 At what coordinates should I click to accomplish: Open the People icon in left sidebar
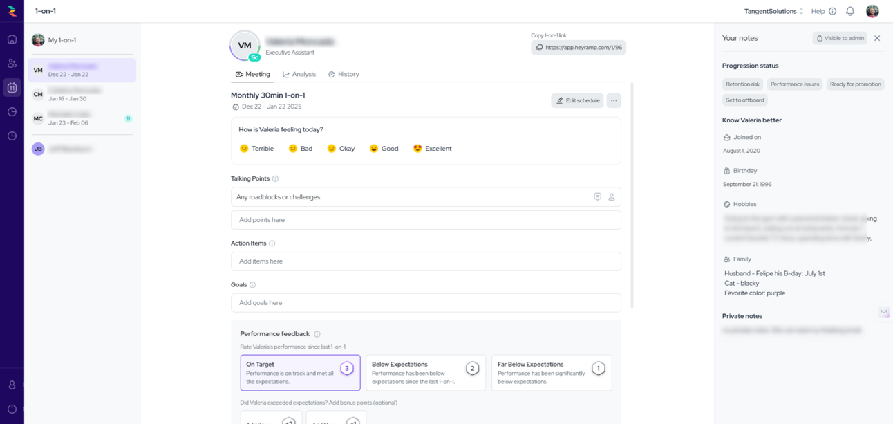click(12, 64)
